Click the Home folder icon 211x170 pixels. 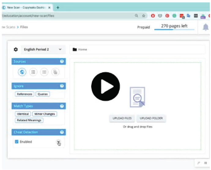75,49
